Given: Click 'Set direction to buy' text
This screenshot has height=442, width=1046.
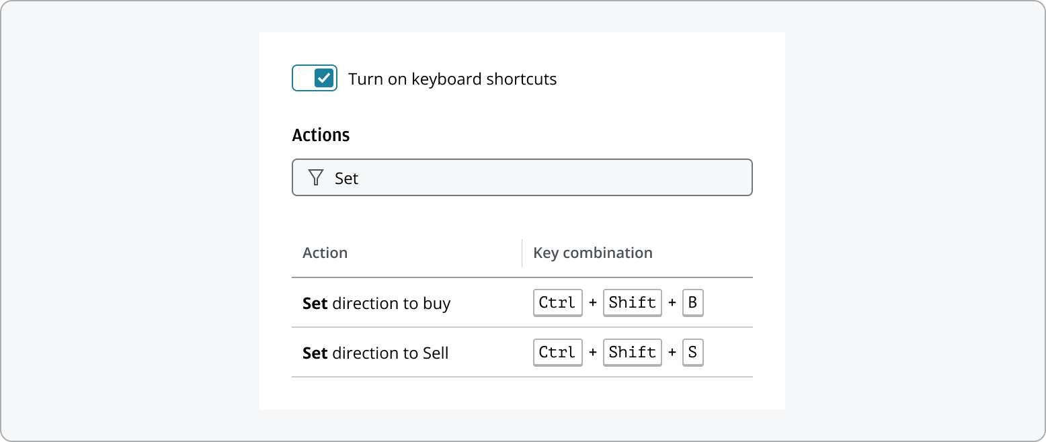Looking at the screenshot, I should (x=376, y=303).
